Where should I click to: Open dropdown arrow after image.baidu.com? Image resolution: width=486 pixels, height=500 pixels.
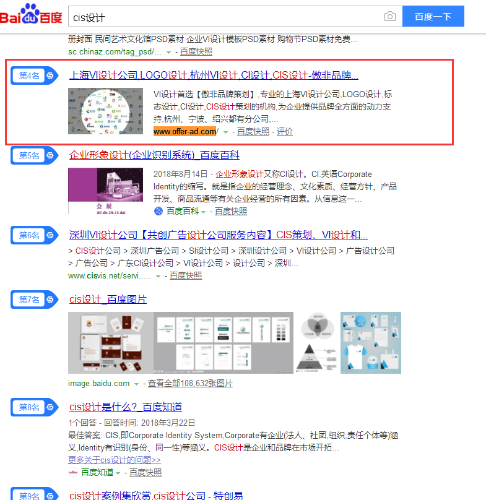[x=136, y=384]
